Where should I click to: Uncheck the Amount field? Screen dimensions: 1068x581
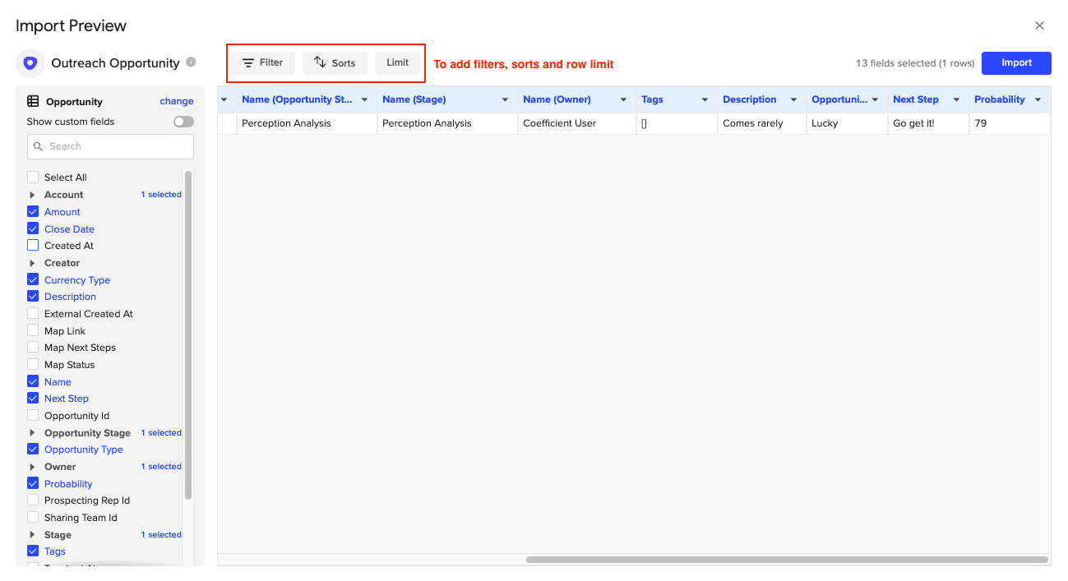tap(33, 211)
